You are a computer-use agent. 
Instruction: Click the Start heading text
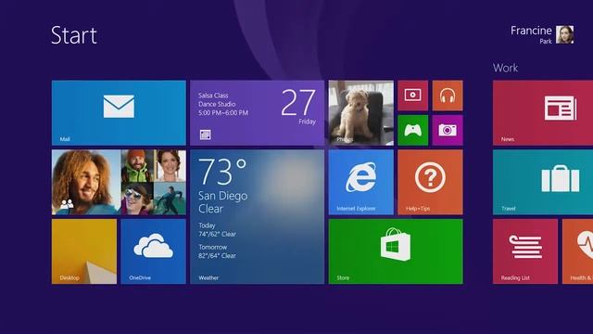click(x=74, y=35)
